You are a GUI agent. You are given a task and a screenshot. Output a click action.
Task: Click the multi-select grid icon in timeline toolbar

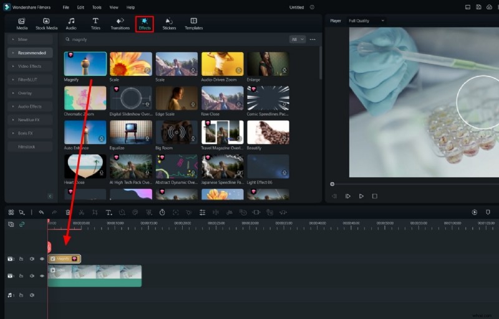click(11, 212)
